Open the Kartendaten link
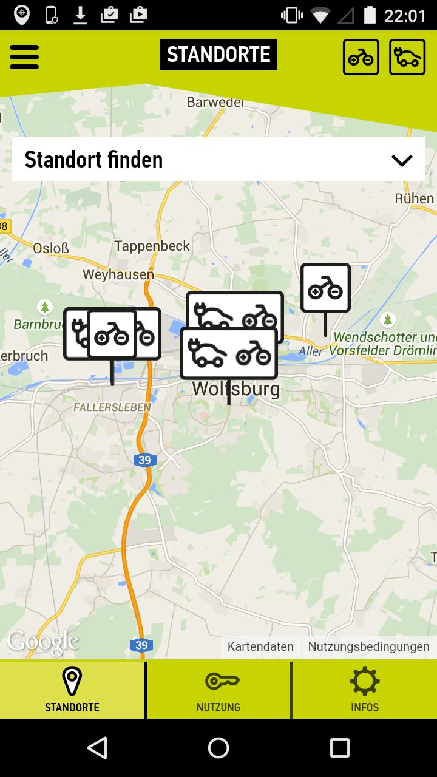 [260, 646]
